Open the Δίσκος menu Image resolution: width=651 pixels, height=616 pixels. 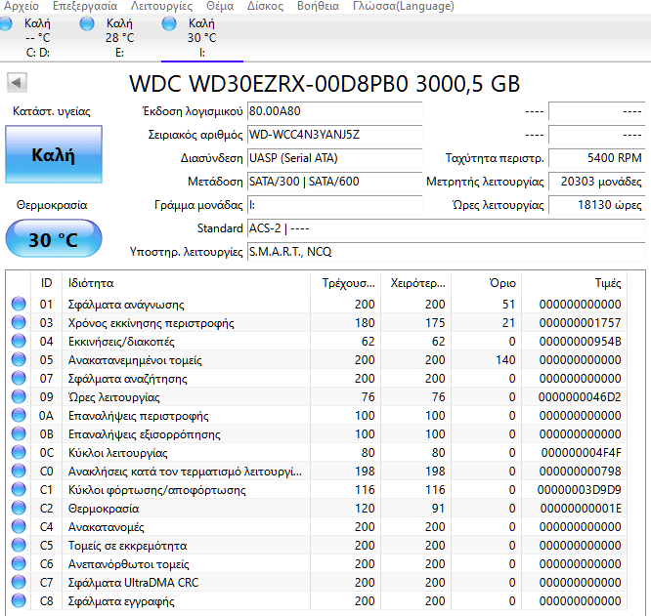click(265, 6)
